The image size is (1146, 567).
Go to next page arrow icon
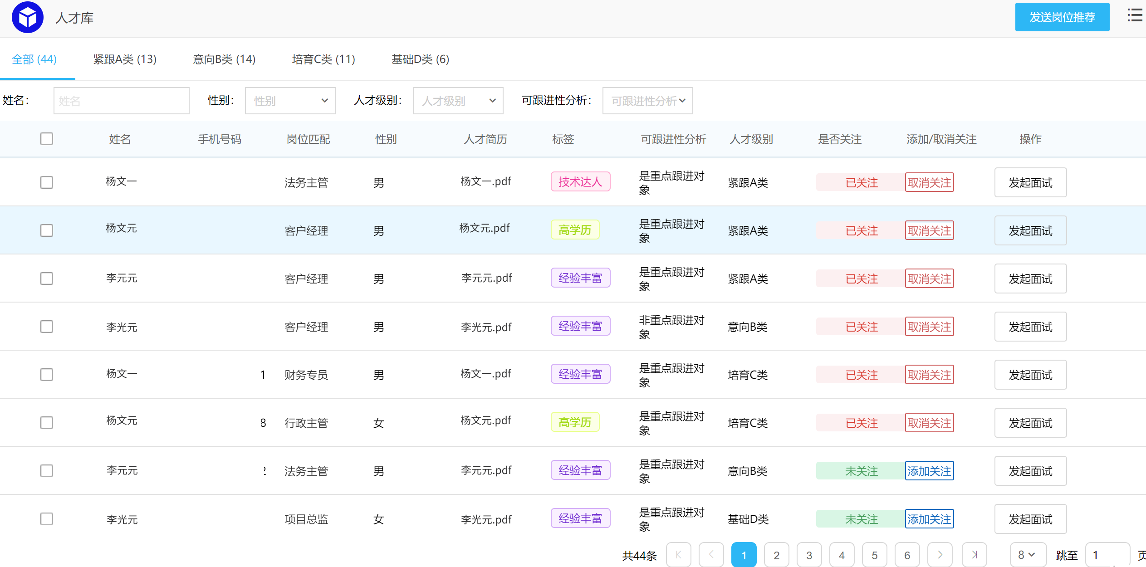pyautogui.click(x=940, y=555)
